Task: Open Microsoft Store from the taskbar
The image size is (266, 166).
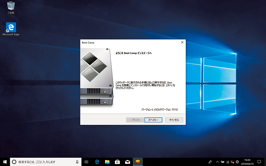Action: pos(117,162)
